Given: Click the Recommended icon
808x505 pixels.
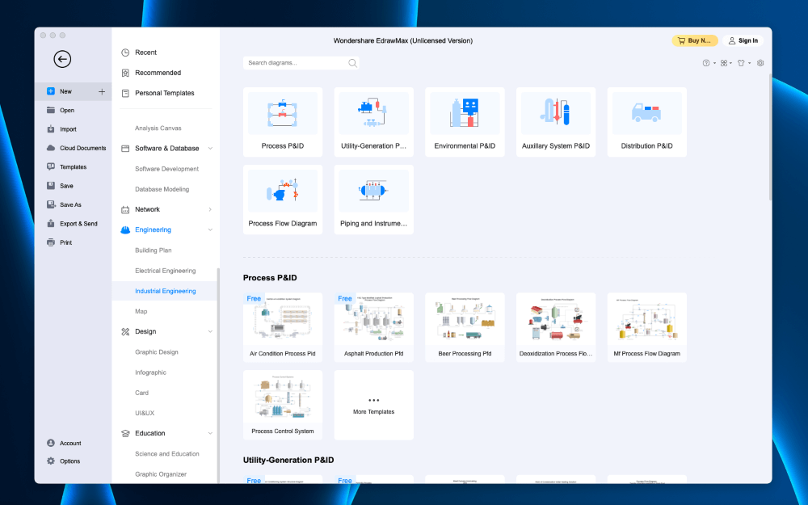Looking at the screenshot, I should 125,73.
